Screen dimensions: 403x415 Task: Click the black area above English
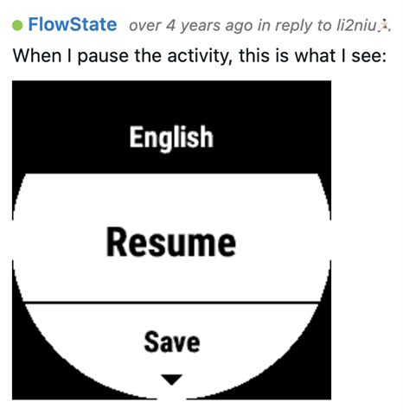pos(171,101)
